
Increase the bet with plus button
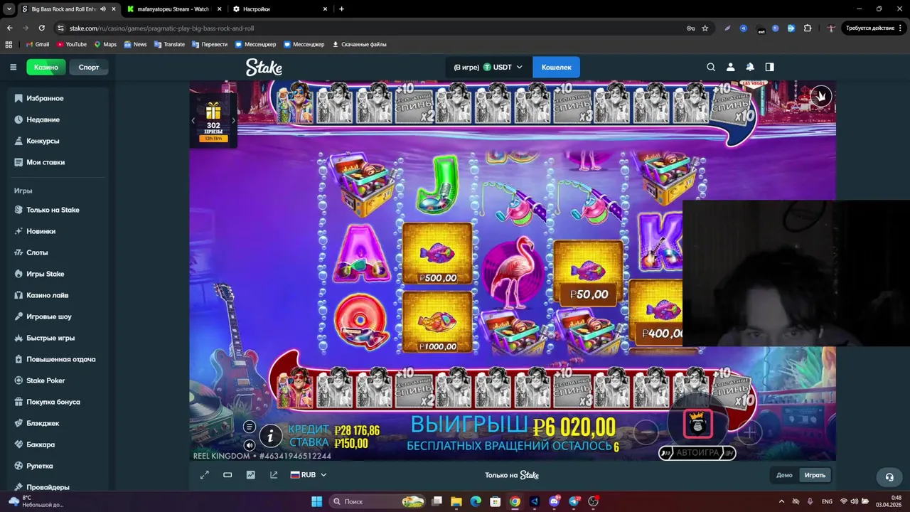pos(749,431)
